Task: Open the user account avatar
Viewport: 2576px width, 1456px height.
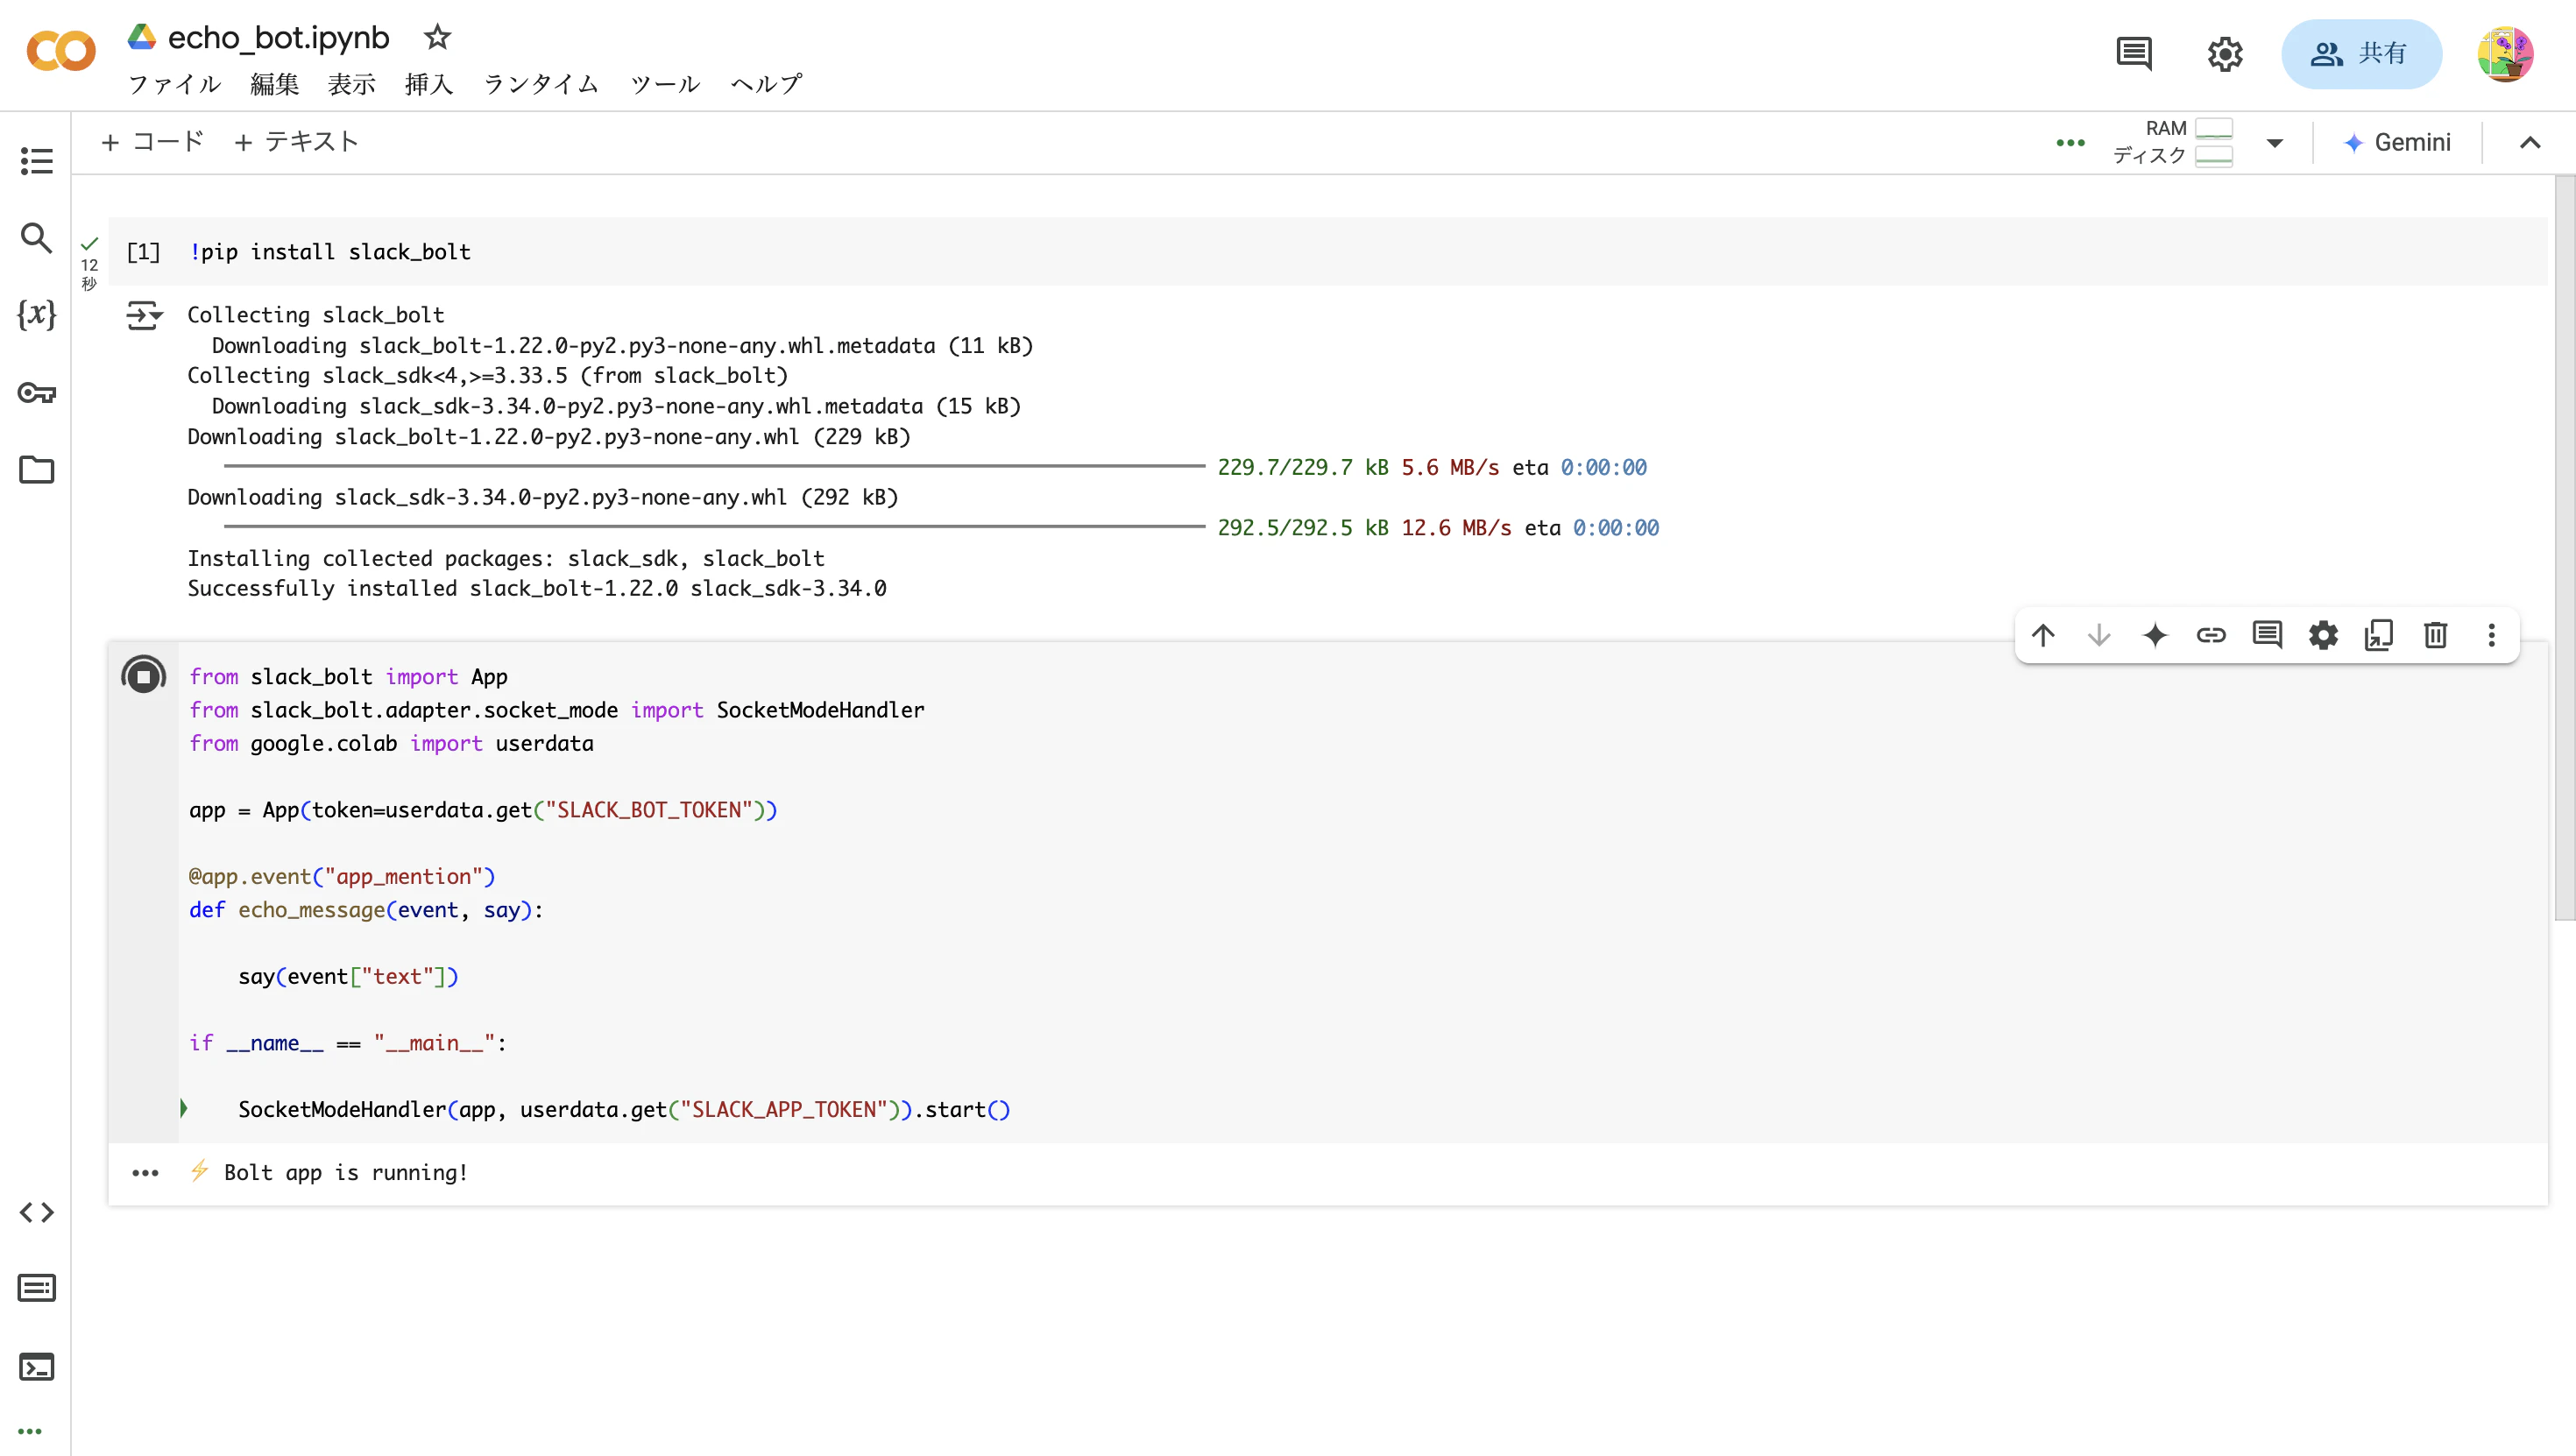Action: coord(2505,54)
